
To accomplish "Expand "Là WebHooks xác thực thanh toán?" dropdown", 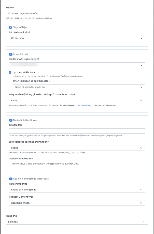I will pyautogui.click(x=77, y=148).
